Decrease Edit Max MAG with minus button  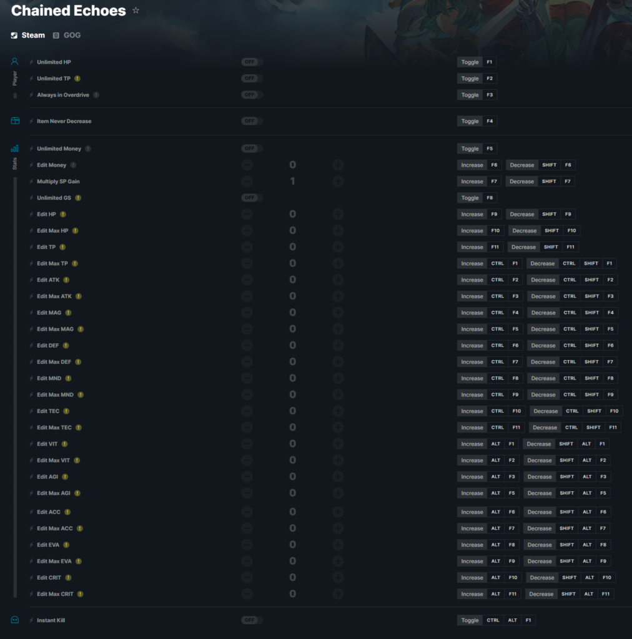[247, 329]
